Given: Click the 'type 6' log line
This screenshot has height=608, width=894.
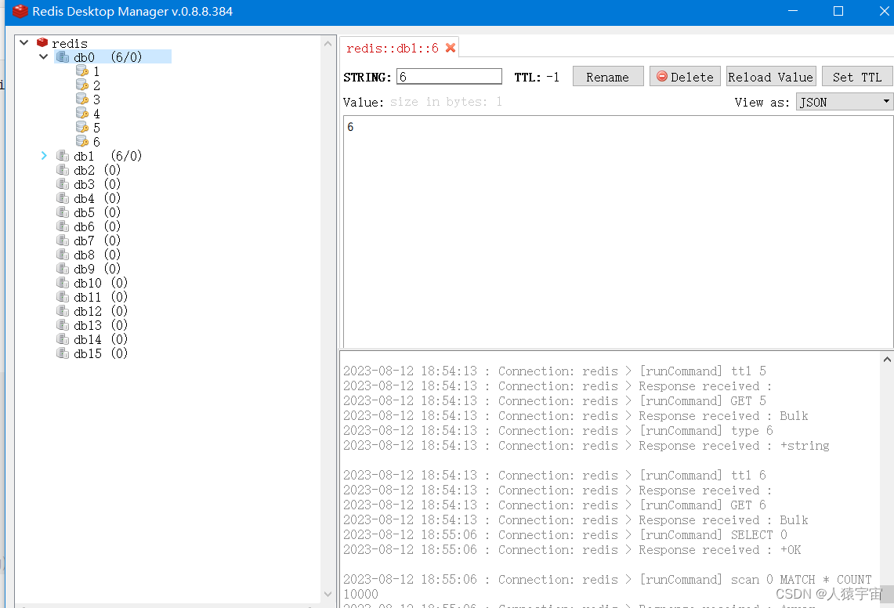Looking at the screenshot, I should click(558, 431).
